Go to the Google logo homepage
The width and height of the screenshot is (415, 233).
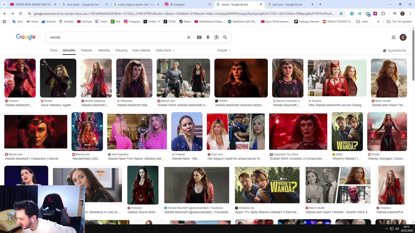point(26,37)
